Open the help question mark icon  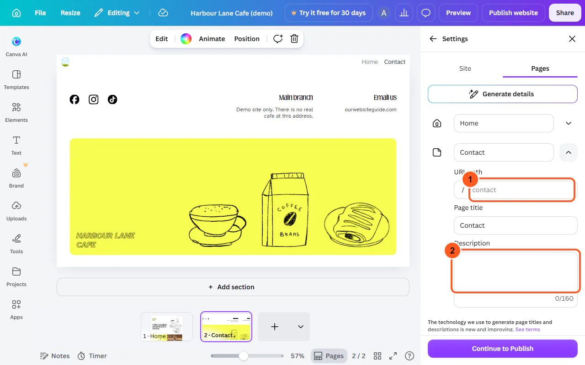[x=409, y=356]
